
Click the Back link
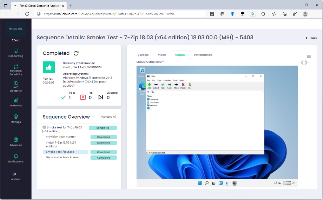tap(311, 38)
